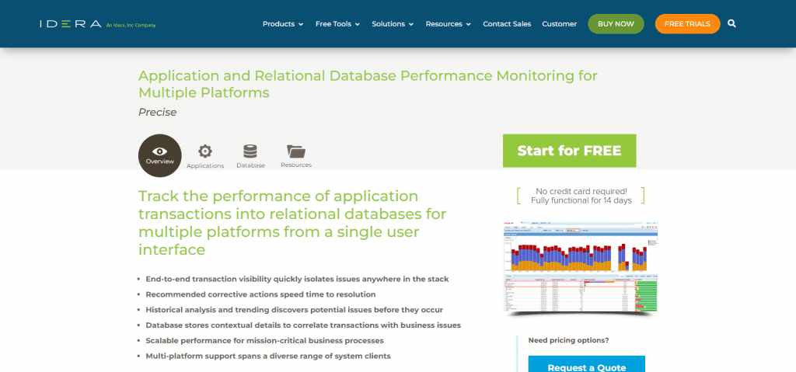Screen dimensions: 796x372
Task: Click 'Recommended corrective actions' bullet
Action: [260, 294]
